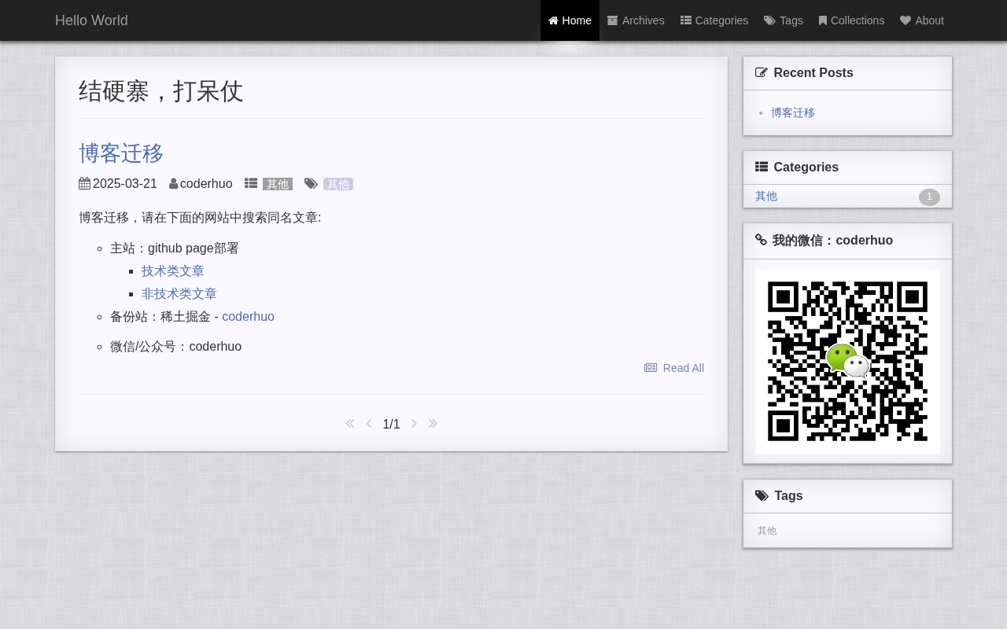Image resolution: width=1007 pixels, height=629 pixels.
Task: Go to Categories in the navbar
Action: 714,20
